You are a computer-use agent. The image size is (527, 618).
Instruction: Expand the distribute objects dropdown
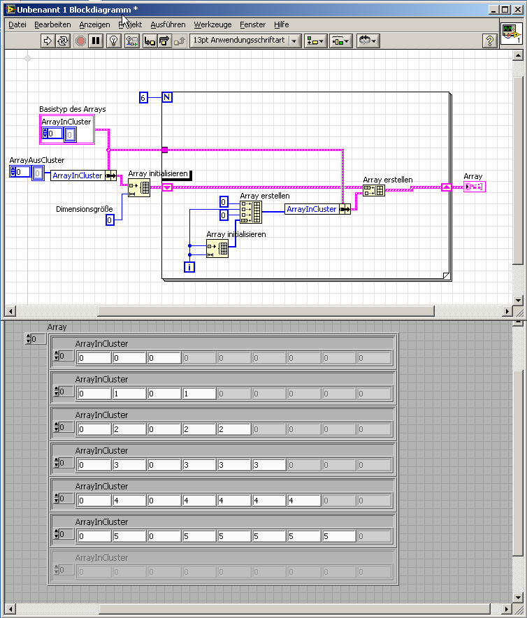pyautogui.click(x=340, y=41)
